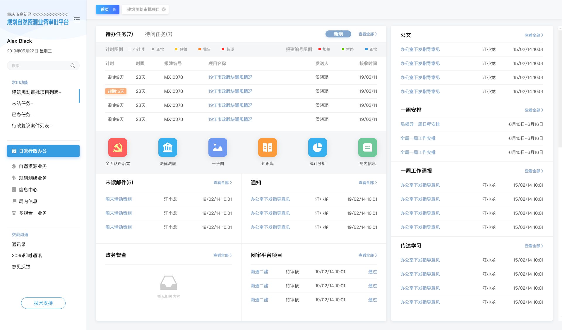562x330 pixels.
Task: Approve first 南通二建 item with 通过
Action: pos(372,272)
